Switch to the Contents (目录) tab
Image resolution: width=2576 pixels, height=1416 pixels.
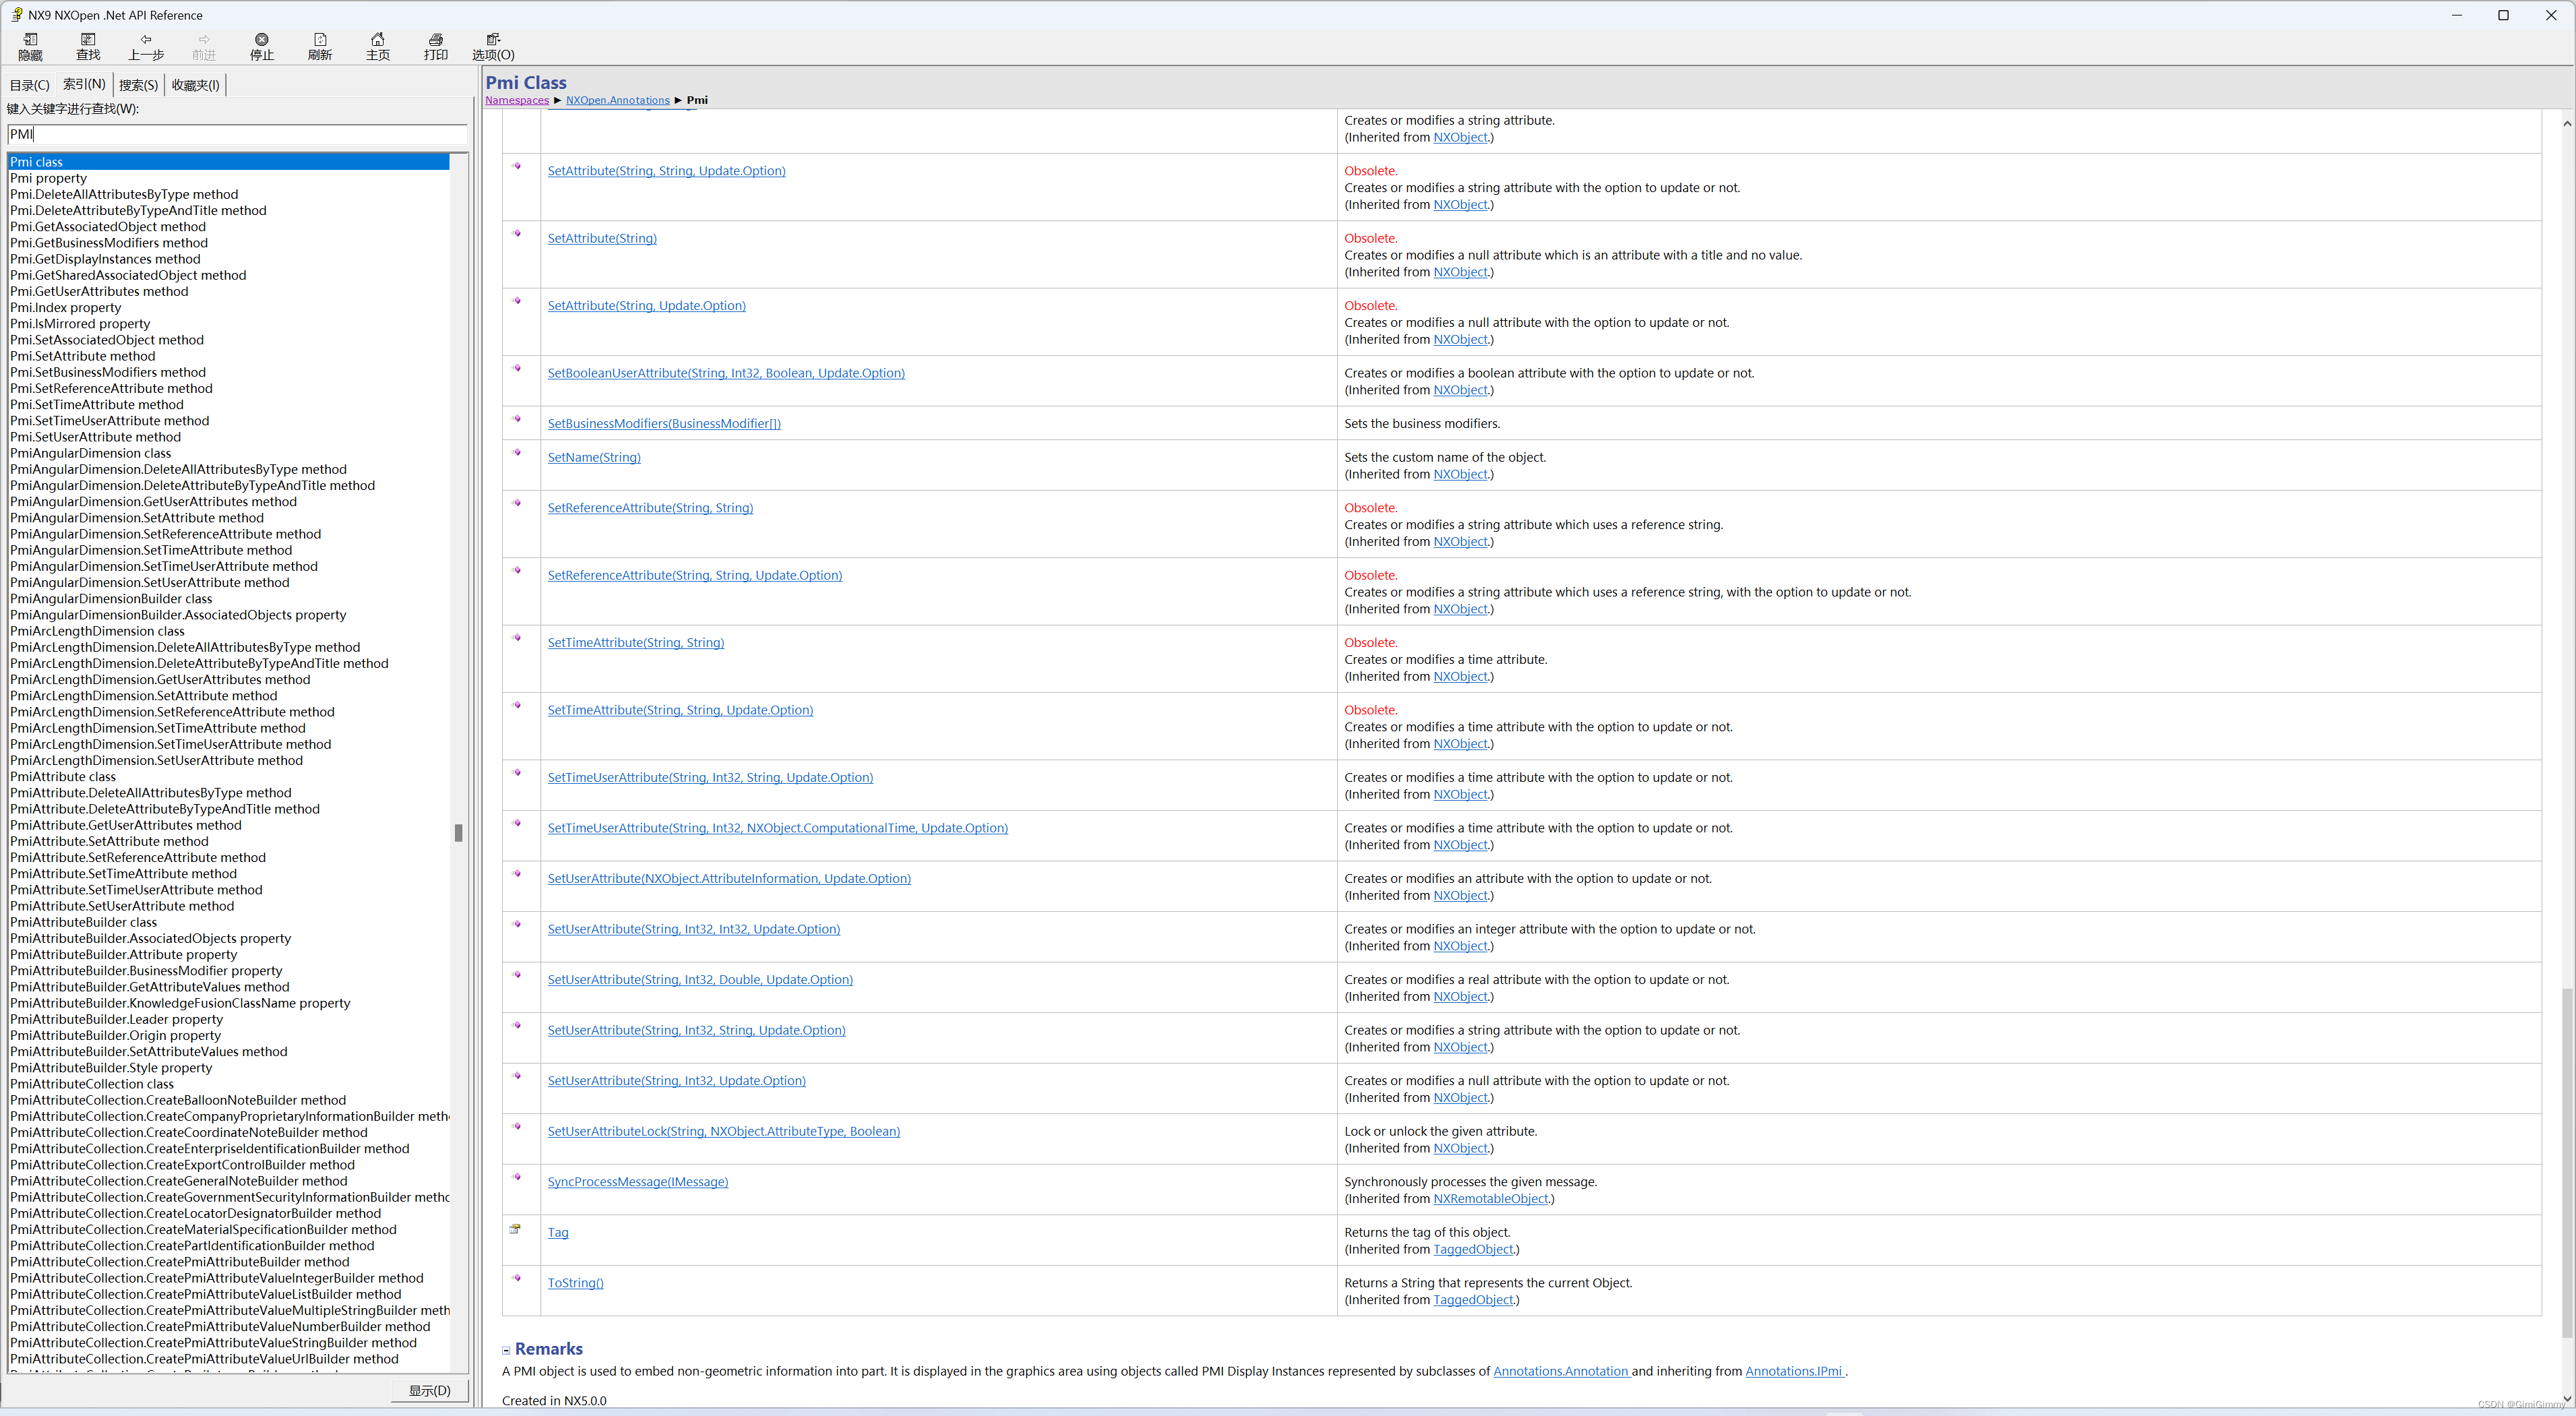point(29,85)
